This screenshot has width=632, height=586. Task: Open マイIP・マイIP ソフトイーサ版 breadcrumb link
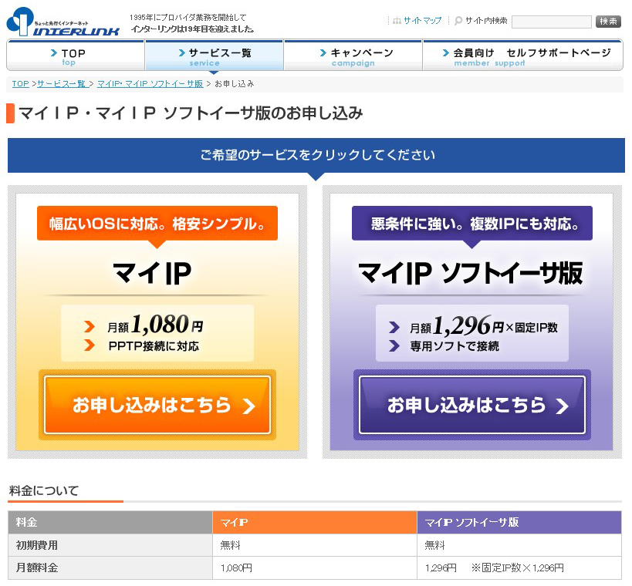[150, 83]
